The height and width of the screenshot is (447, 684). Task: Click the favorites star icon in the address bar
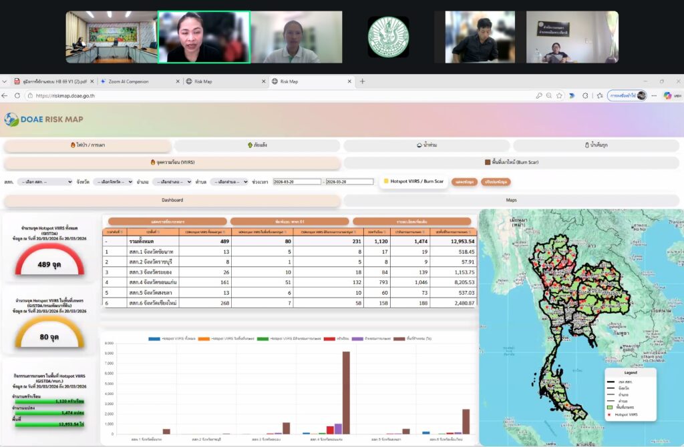click(558, 95)
